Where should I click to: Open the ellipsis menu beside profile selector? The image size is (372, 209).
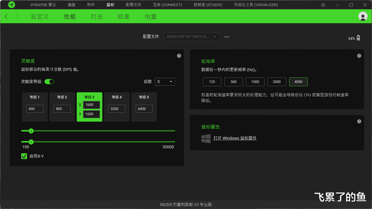pyautogui.click(x=227, y=37)
